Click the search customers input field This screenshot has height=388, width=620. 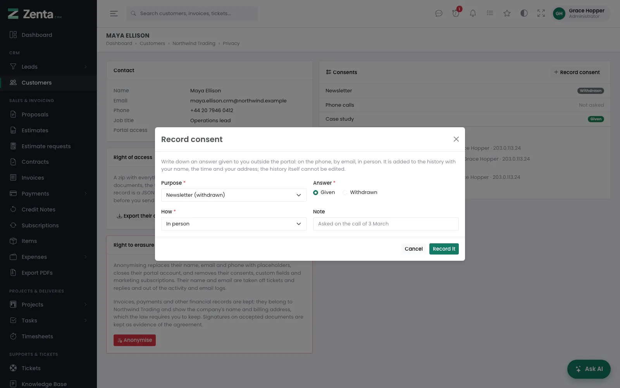pyautogui.click(x=192, y=14)
